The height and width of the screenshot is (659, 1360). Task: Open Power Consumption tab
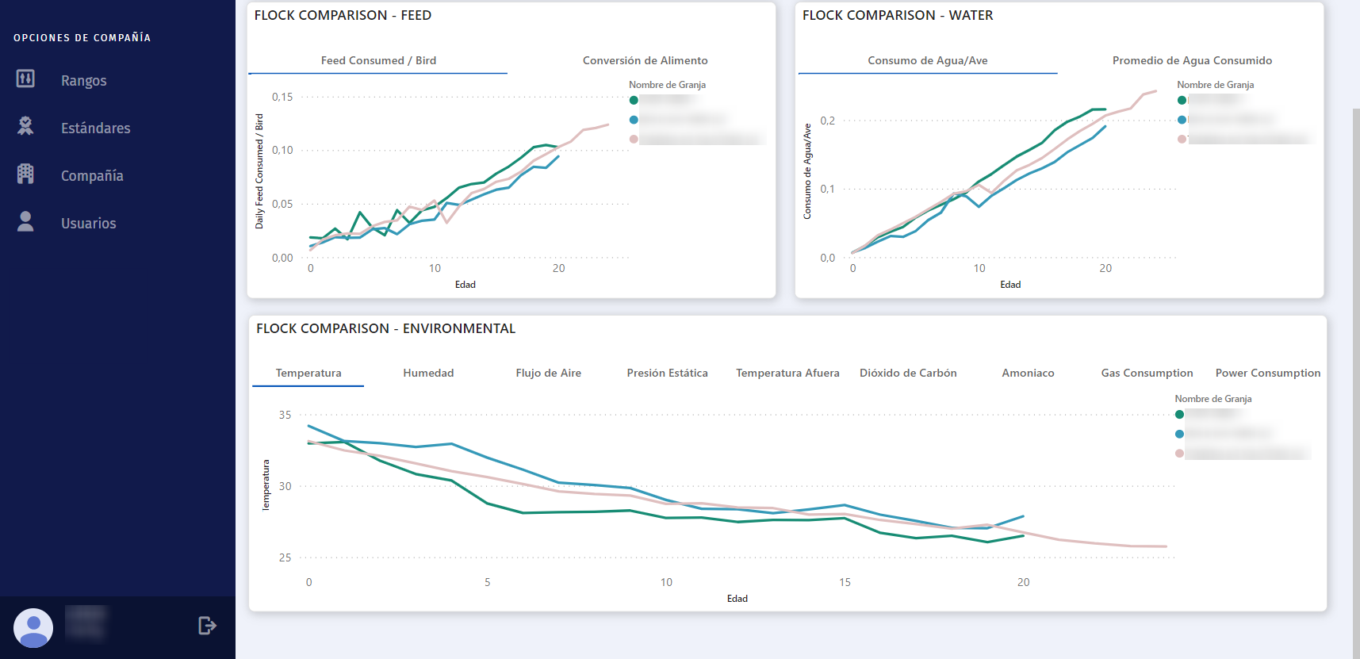(x=1268, y=374)
